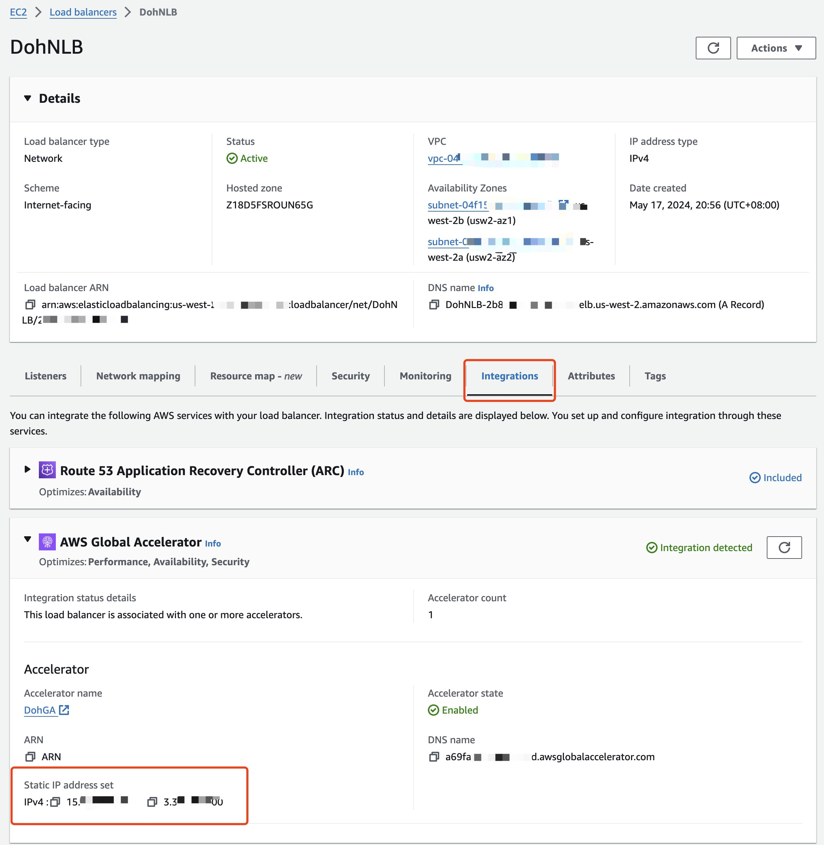Click the external link icon beside DohGA
This screenshot has height=845, width=824.
coord(64,710)
